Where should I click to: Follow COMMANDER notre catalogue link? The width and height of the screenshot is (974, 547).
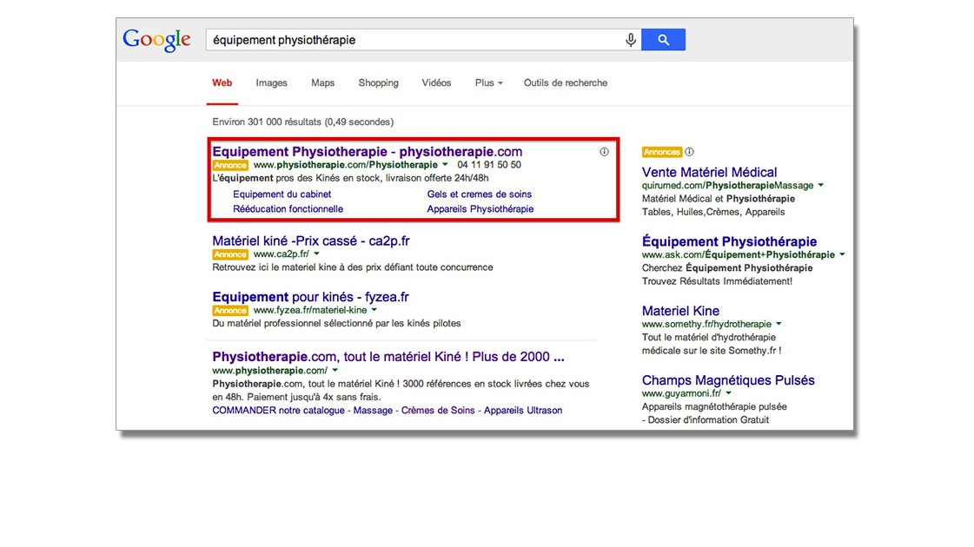point(278,411)
